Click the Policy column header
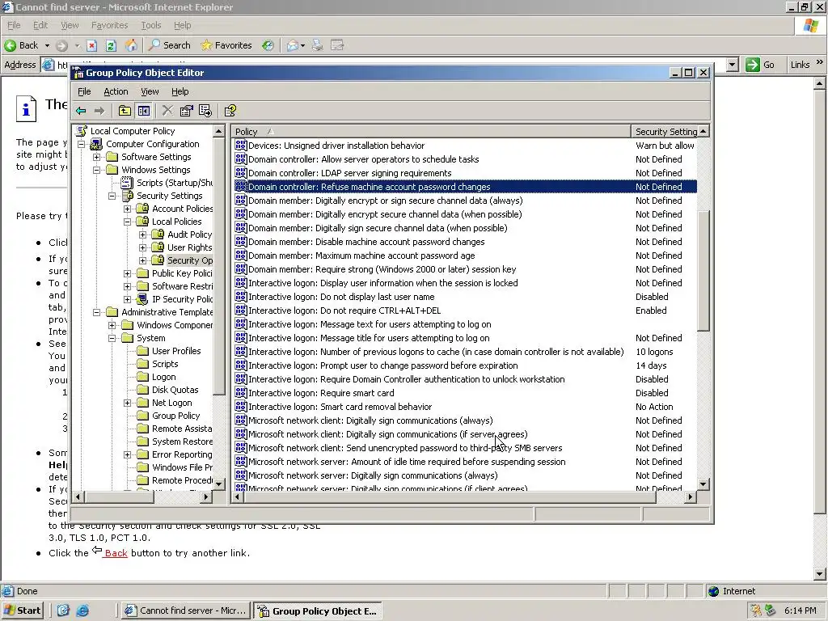The height and width of the screenshot is (621, 828). (432, 132)
